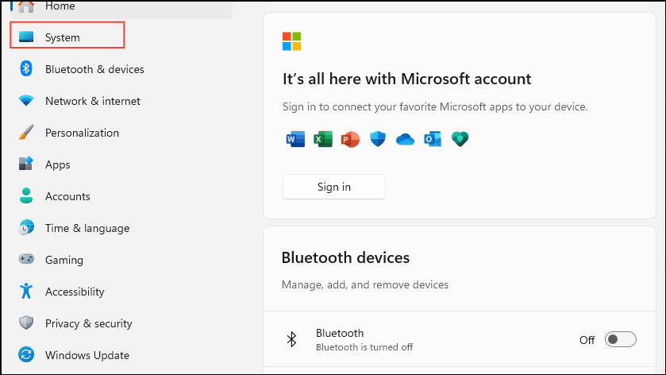
Task: Click the OneDrive cloud icon
Action: (x=405, y=139)
